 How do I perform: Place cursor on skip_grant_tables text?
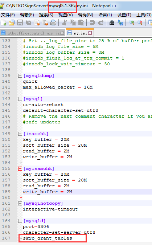pyautogui.click(x=48, y=238)
